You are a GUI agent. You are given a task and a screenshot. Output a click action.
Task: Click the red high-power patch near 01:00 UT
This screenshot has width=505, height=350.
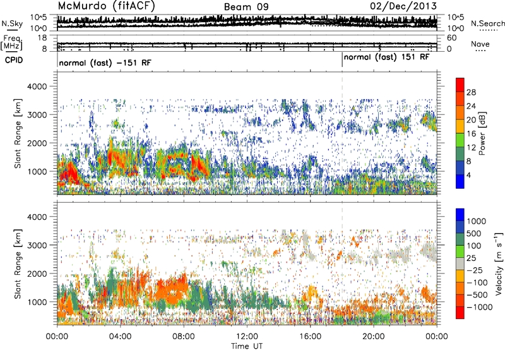[69, 172]
